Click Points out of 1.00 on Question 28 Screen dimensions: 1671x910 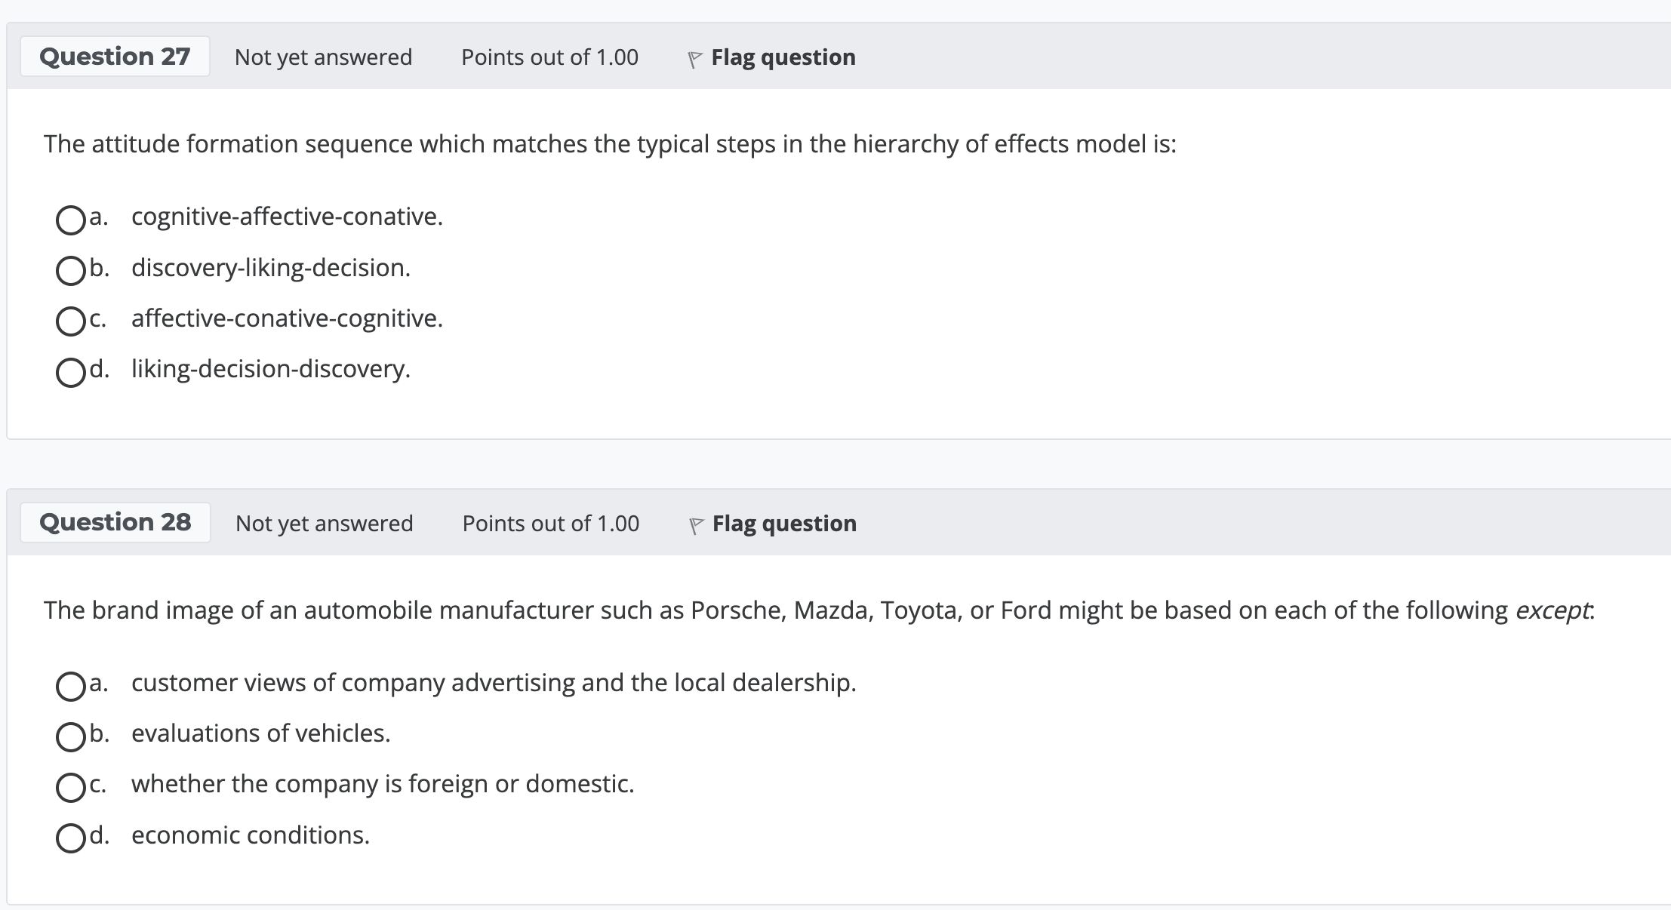coord(550,524)
